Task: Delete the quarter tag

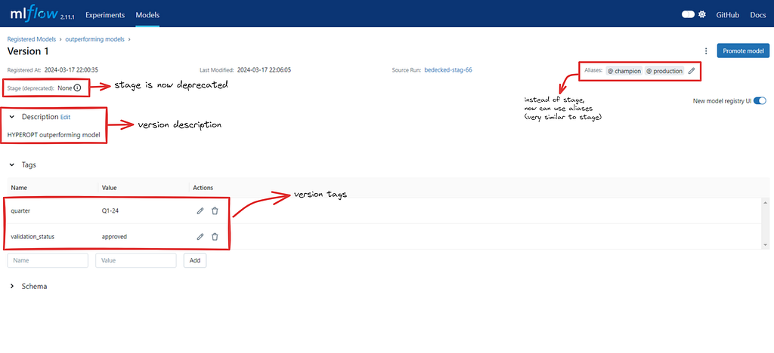Action: pos(215,210)
